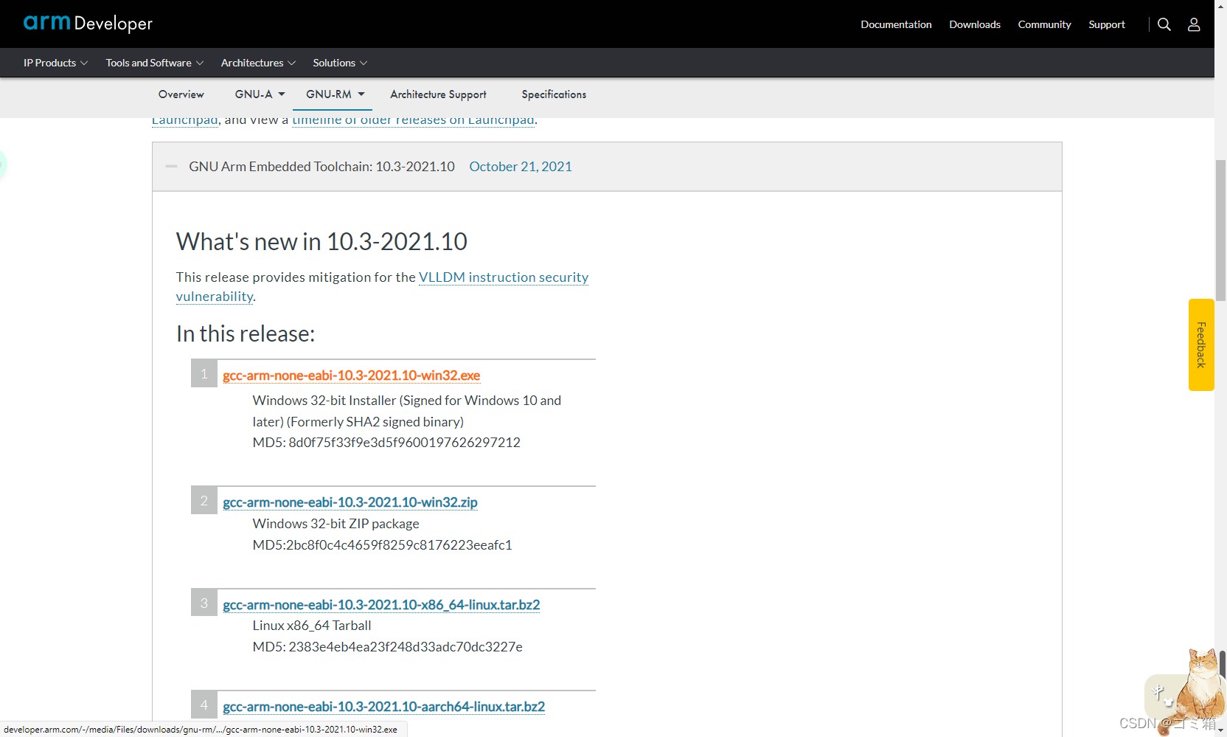Click the MD5 text 2383e4eb4ea23f248d33adc70dc3227e

(x=406, y=647)
